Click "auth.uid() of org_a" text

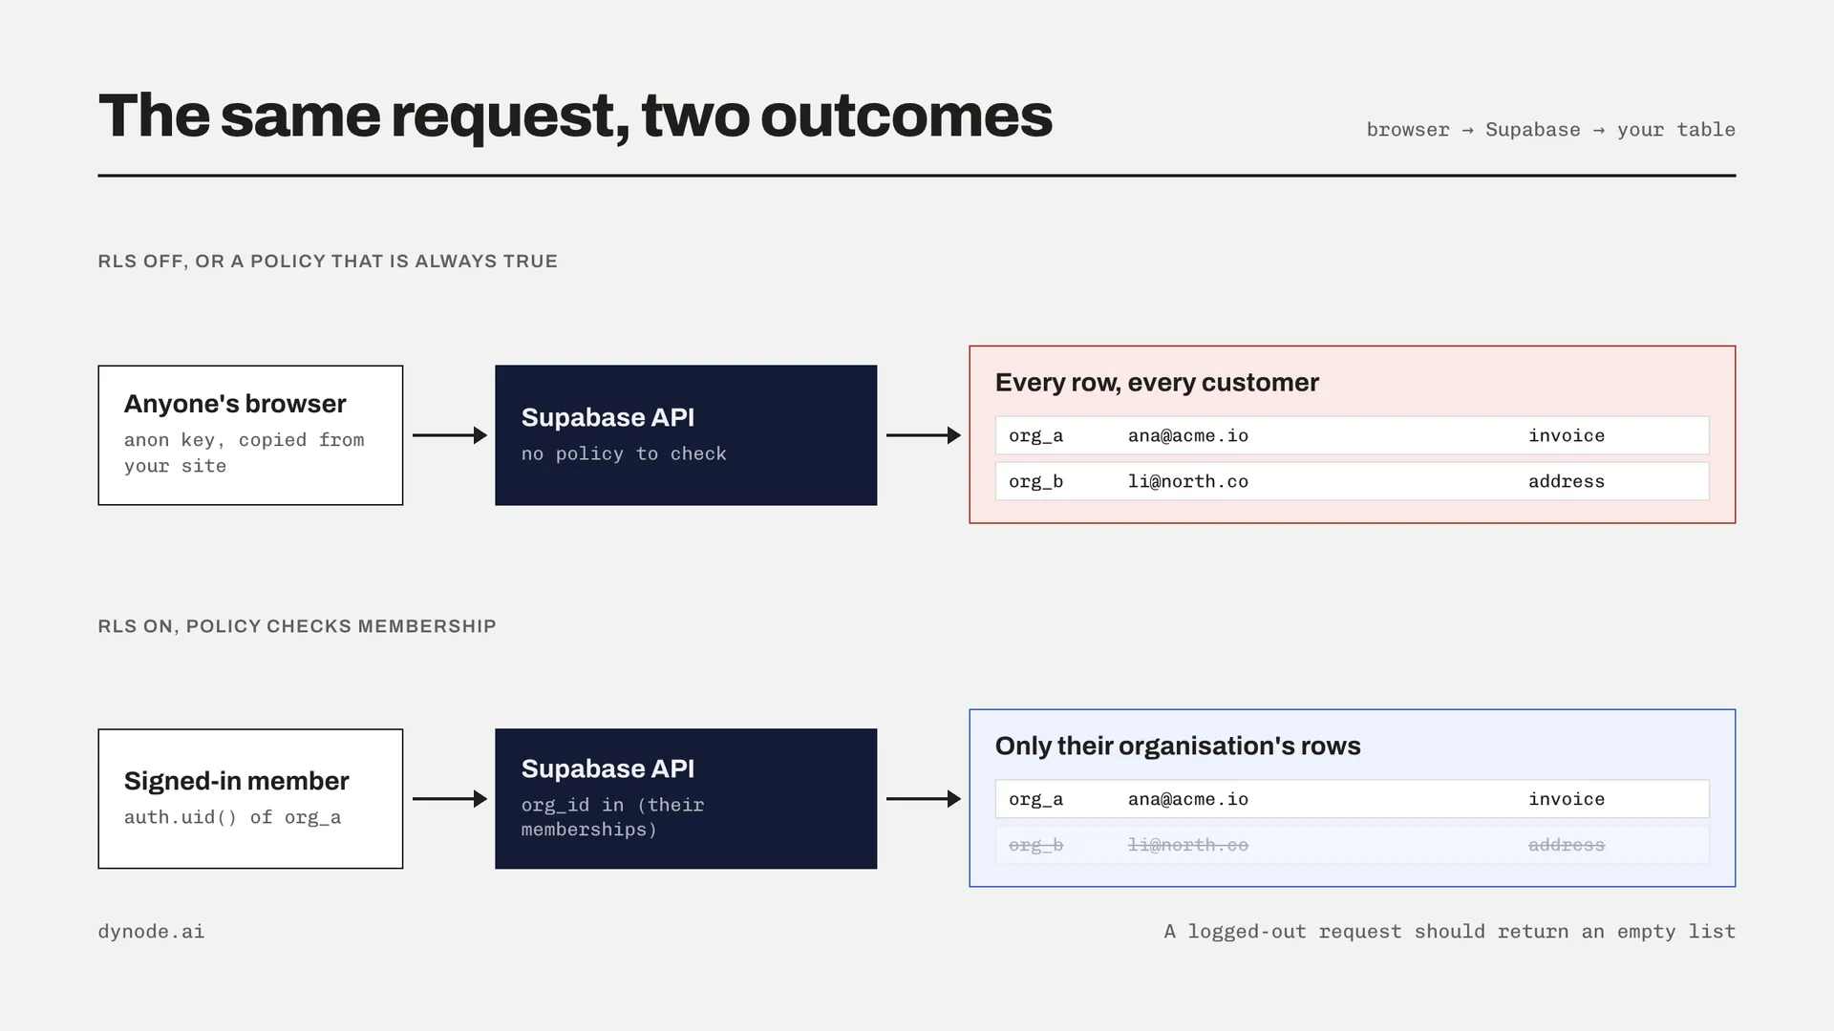pyautogui.click(x=232, y=818)
